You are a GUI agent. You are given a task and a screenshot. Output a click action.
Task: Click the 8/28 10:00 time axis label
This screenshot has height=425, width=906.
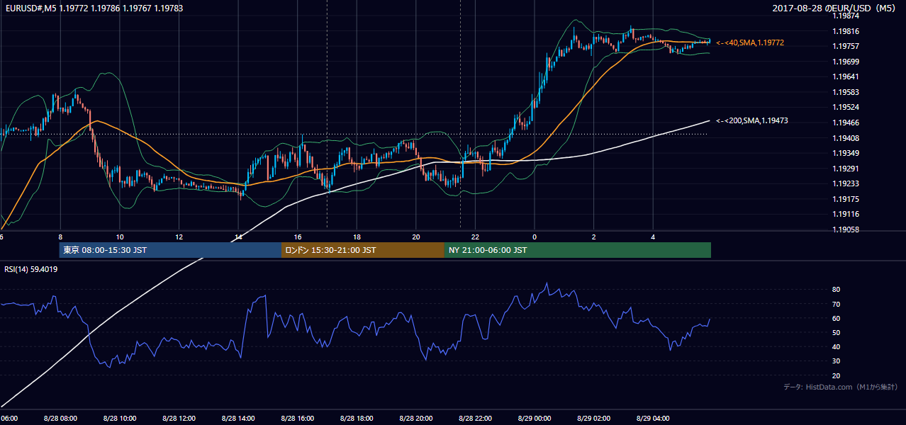click(x=119, y=418)
